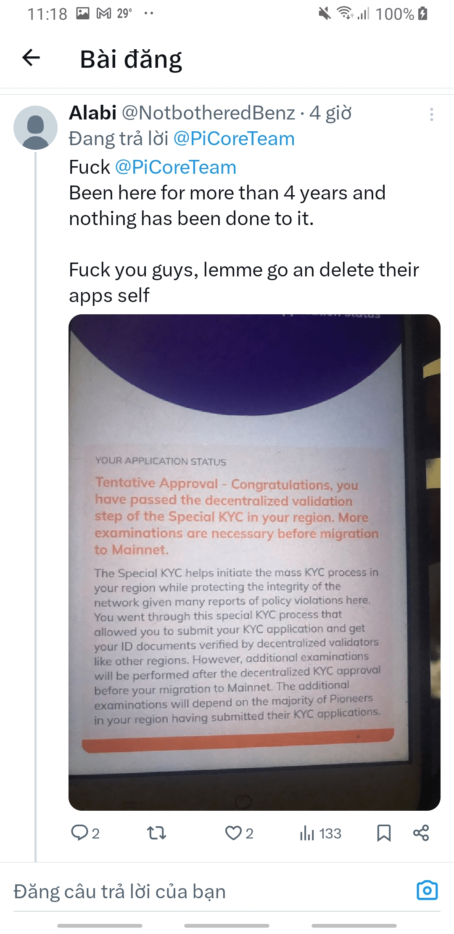Open the three-dot post options menu

click(x=431, y=114)
